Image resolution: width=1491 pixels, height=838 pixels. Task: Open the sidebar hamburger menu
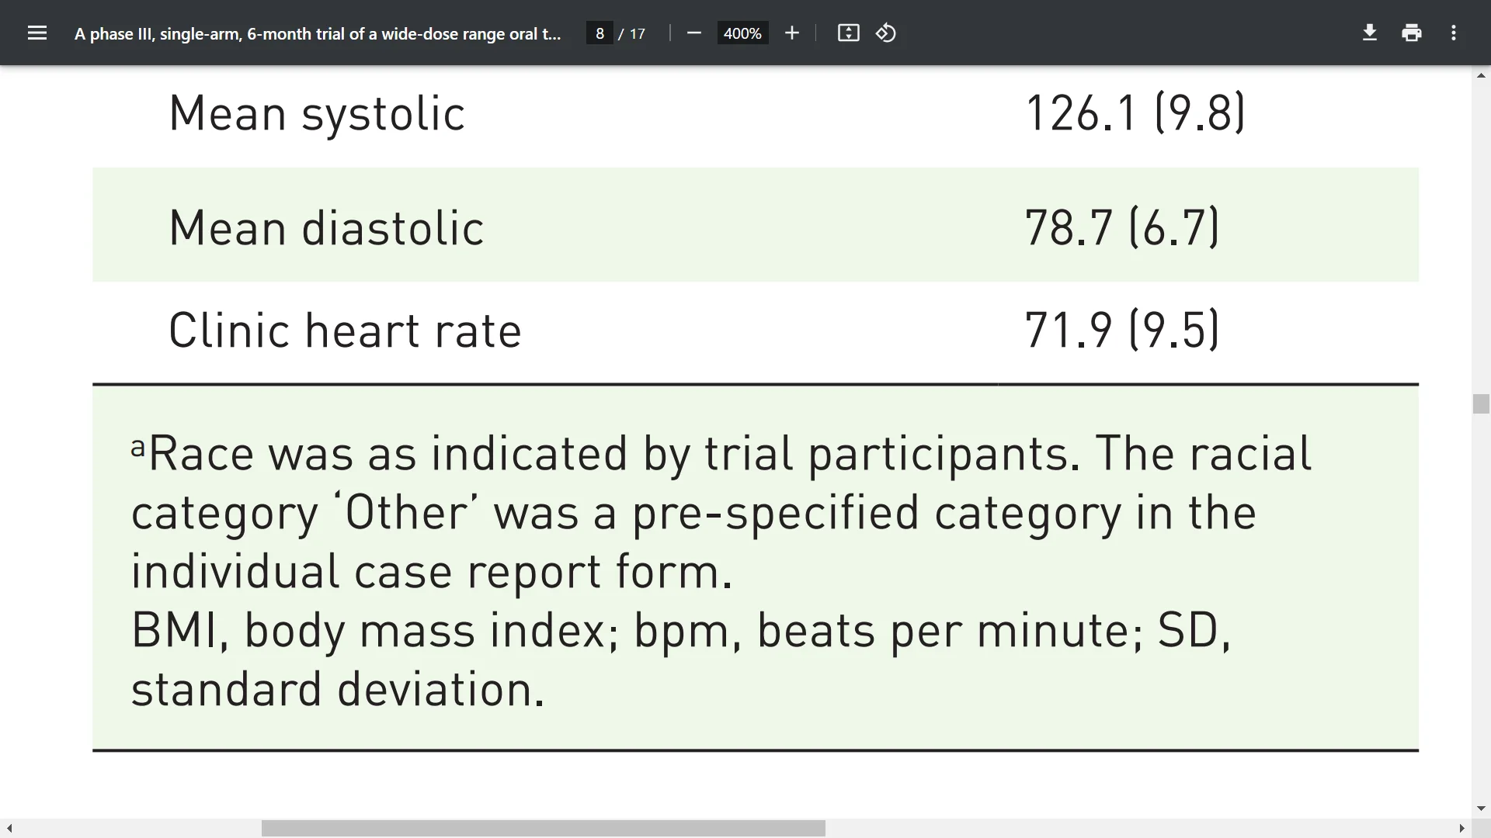(37, 33)
